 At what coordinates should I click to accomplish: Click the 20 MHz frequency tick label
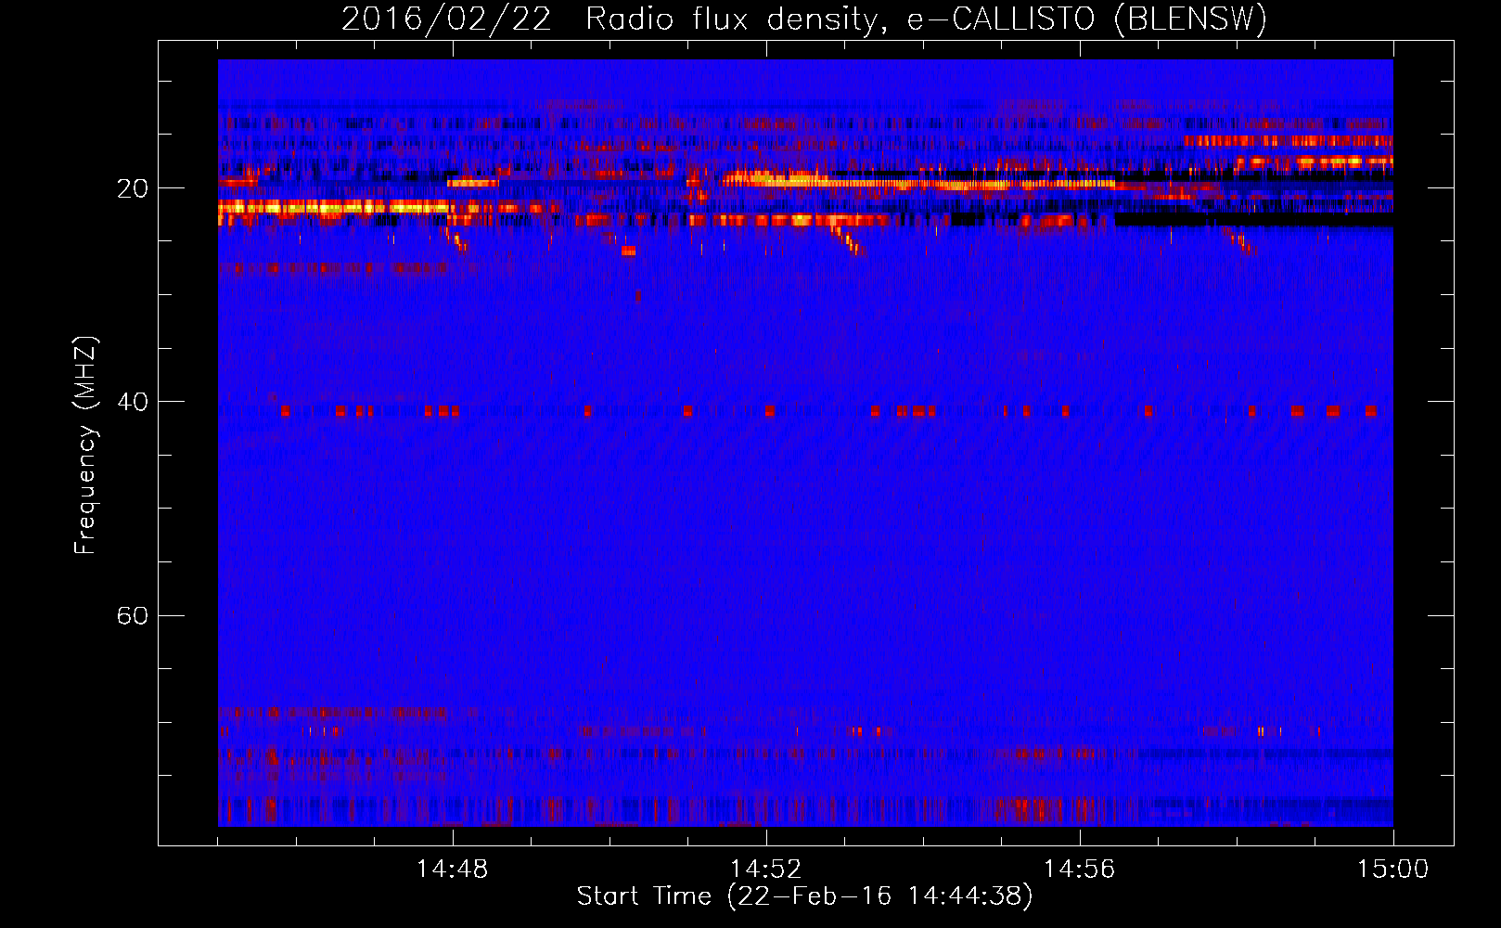[x=132, y=188]
